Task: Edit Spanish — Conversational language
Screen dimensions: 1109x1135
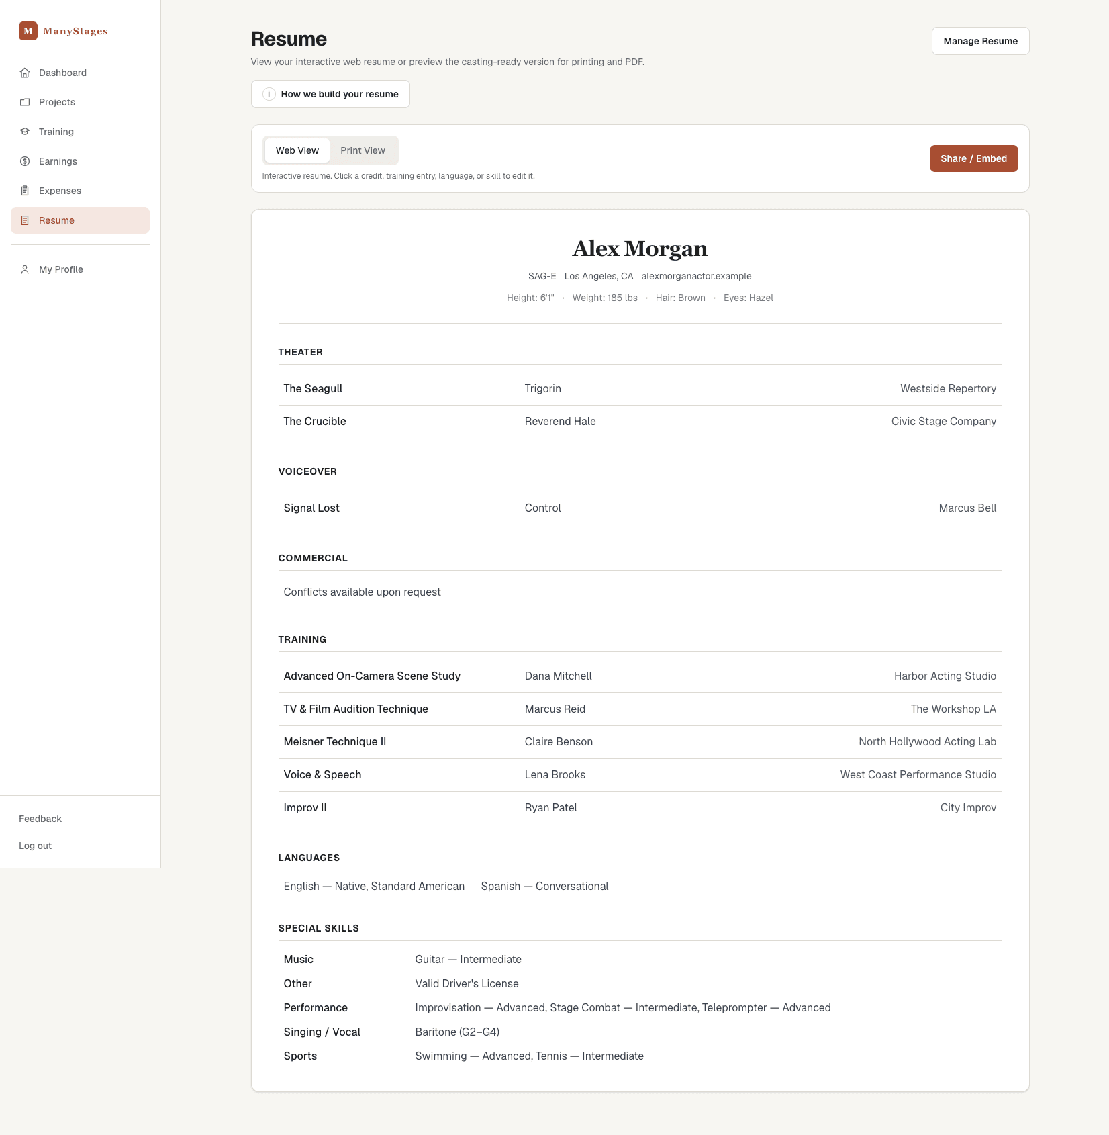Action: [x=544, y=887]
